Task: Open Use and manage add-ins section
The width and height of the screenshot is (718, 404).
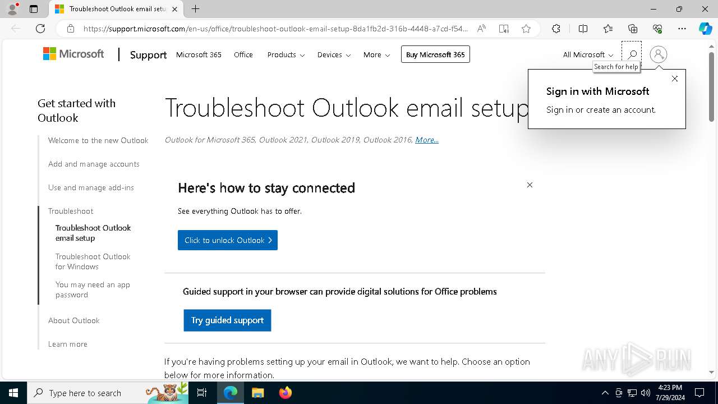Action: point(91,187)
